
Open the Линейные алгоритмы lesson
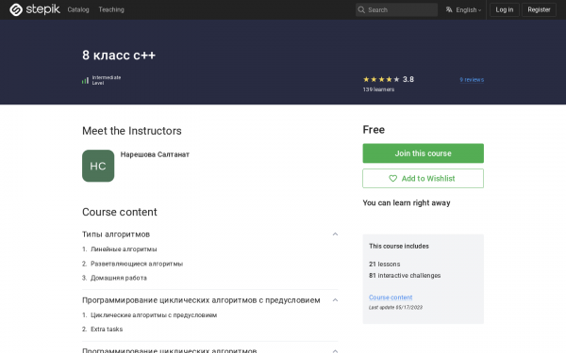(124, 249)
